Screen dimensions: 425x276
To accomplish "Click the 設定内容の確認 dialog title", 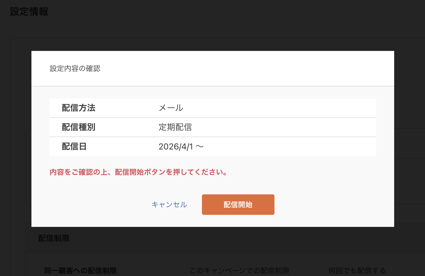I will tap(75, 68).
